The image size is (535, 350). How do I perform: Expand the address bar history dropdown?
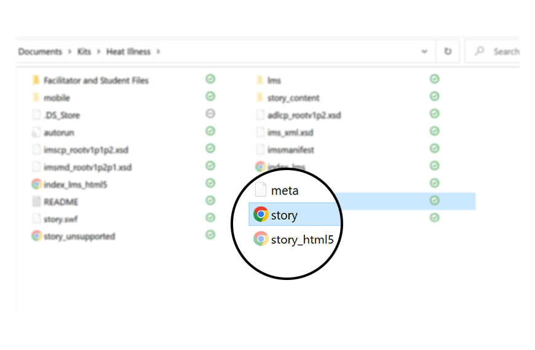(x=424, y=52)
